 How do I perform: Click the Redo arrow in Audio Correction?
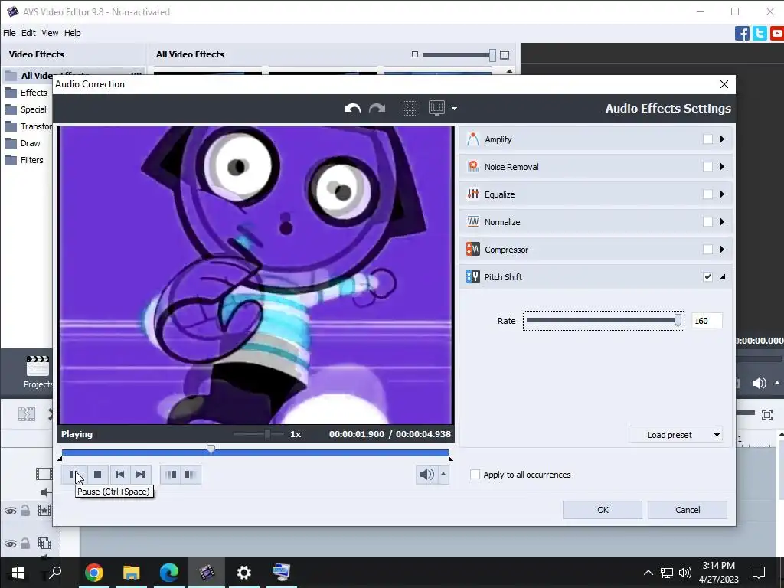coord(377,108)
